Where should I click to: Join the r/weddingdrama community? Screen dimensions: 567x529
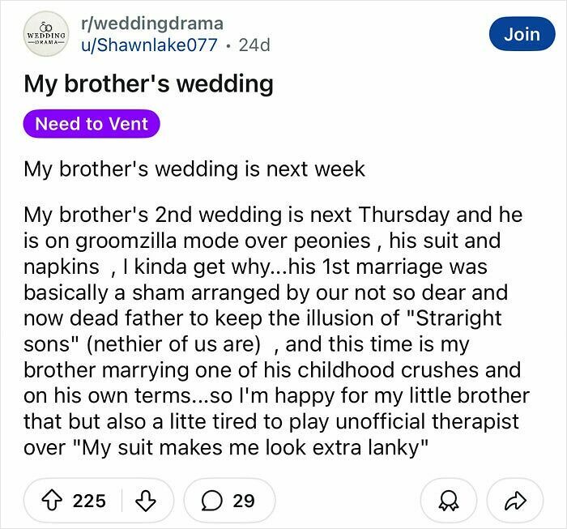click(x=522, y=34)
